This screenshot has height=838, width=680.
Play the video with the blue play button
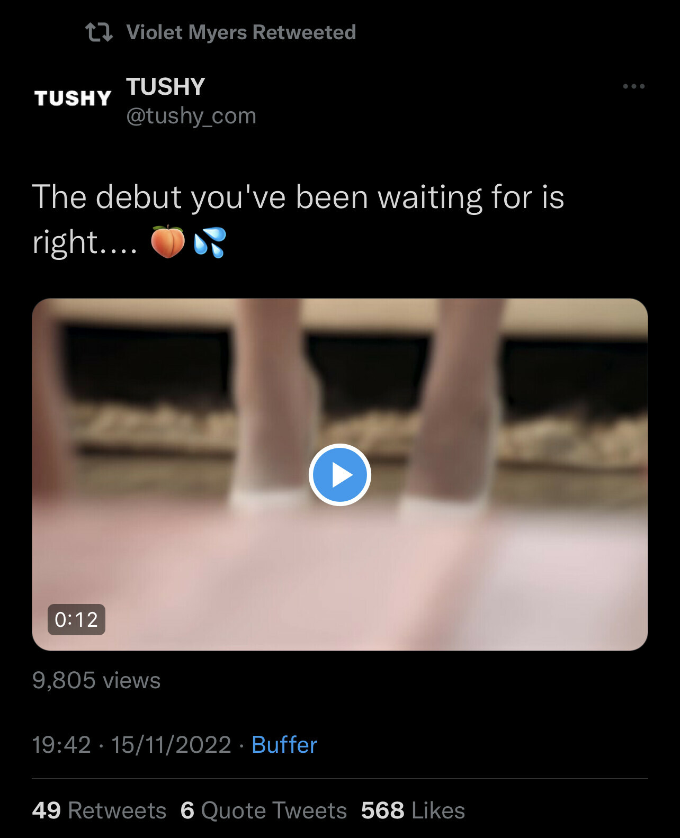(339, 475)
